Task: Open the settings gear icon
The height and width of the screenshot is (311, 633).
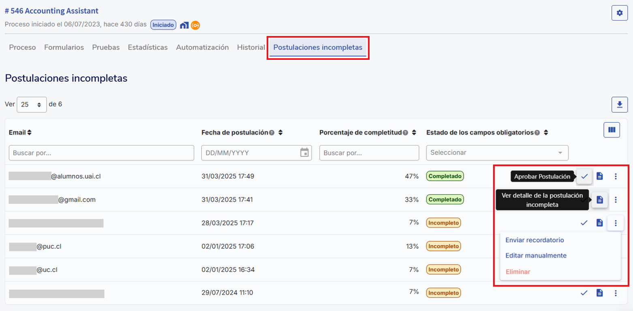Action: coord(619,13)
